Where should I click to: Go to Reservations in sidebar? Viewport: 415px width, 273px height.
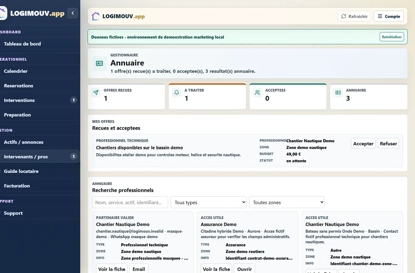coord(40,86)
